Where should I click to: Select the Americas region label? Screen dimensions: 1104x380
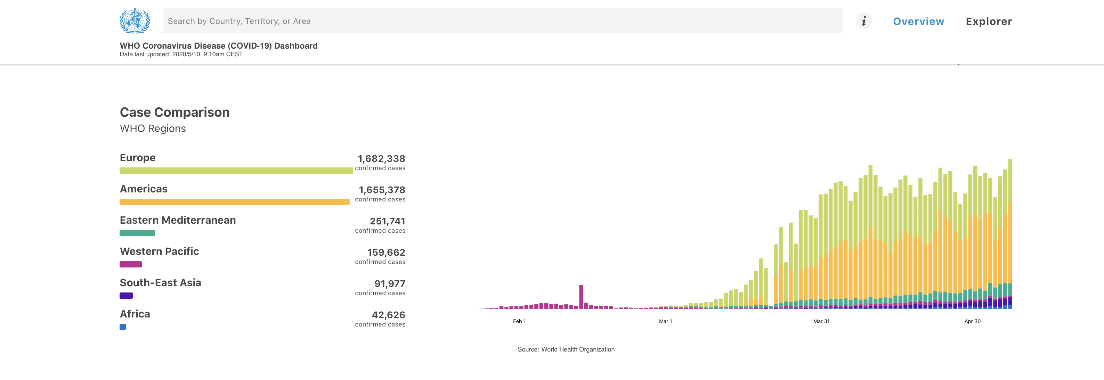pos(144,189)
